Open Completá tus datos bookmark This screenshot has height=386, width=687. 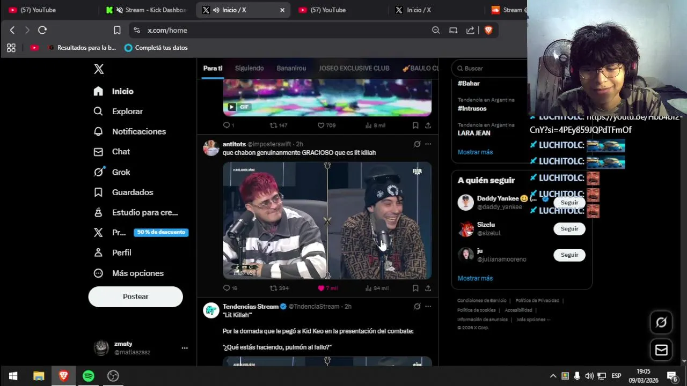[x=156, y=48]
